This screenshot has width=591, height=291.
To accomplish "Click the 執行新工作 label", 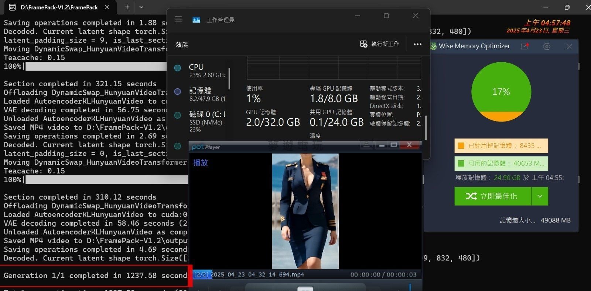I will pyautogui.click(x=385, y=44).
